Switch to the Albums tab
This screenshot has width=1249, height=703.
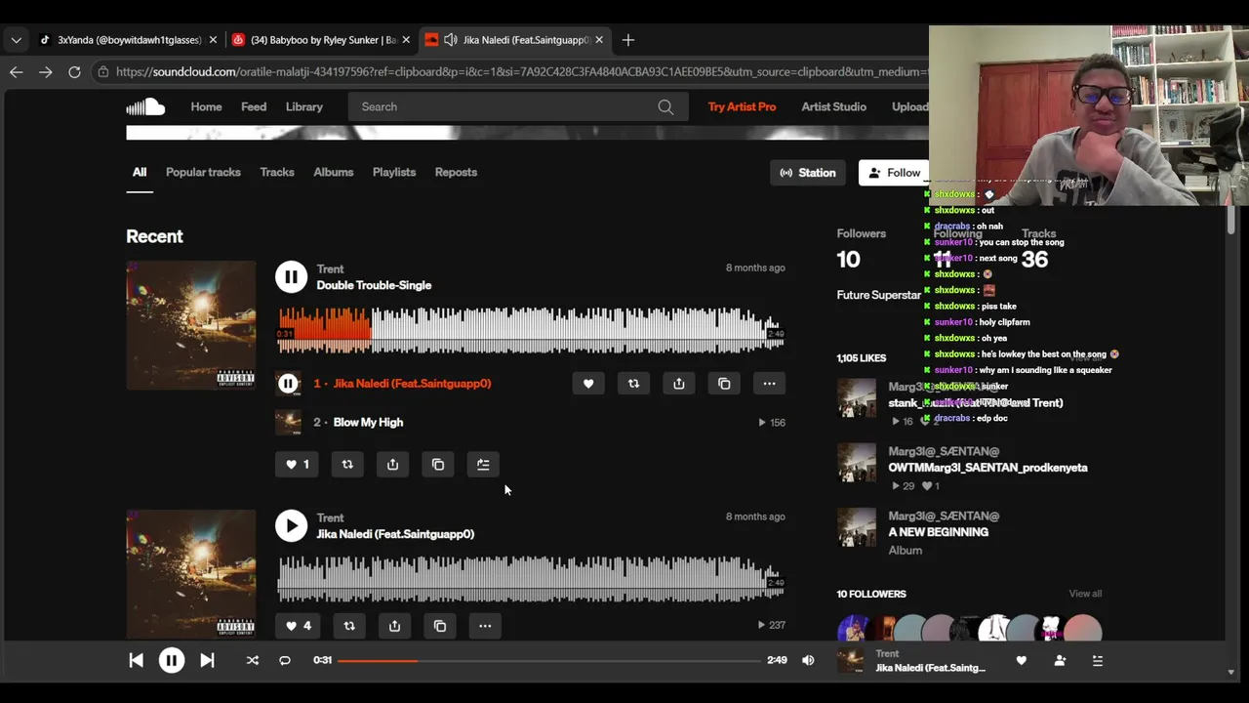pyautogui.click(x=334, y=172)
